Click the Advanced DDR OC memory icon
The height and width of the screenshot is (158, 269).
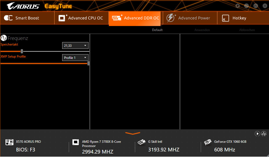117,18
